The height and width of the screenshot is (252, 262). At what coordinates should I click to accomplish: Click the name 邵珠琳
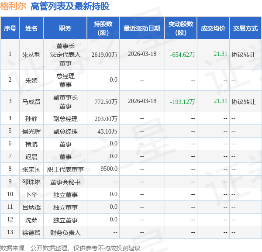tap(31, 182)
